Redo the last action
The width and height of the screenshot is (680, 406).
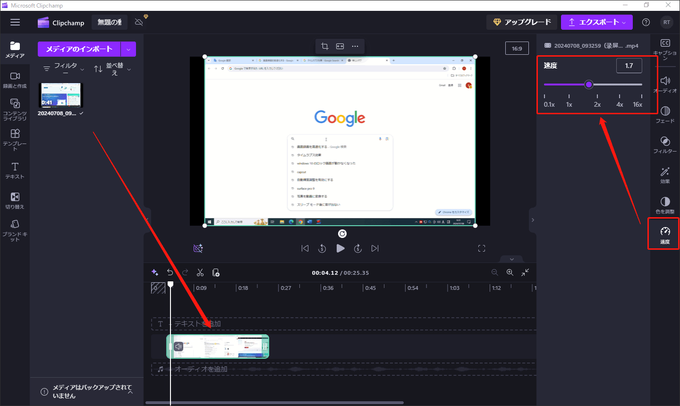[185, 272]
